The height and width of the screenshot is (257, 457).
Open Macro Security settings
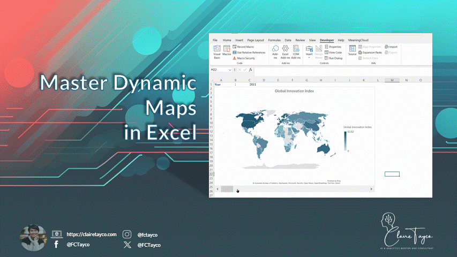[x=244, y=58]
